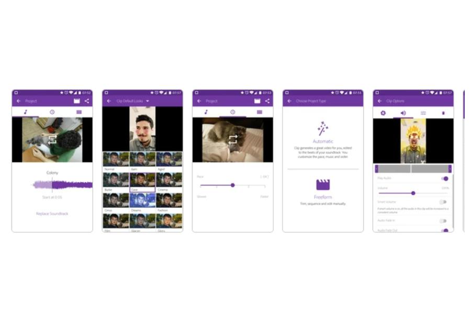The height and width of the screenshot is (314, 471).
Task: Click split divider in gray clip bar
Action: [411, 169]
